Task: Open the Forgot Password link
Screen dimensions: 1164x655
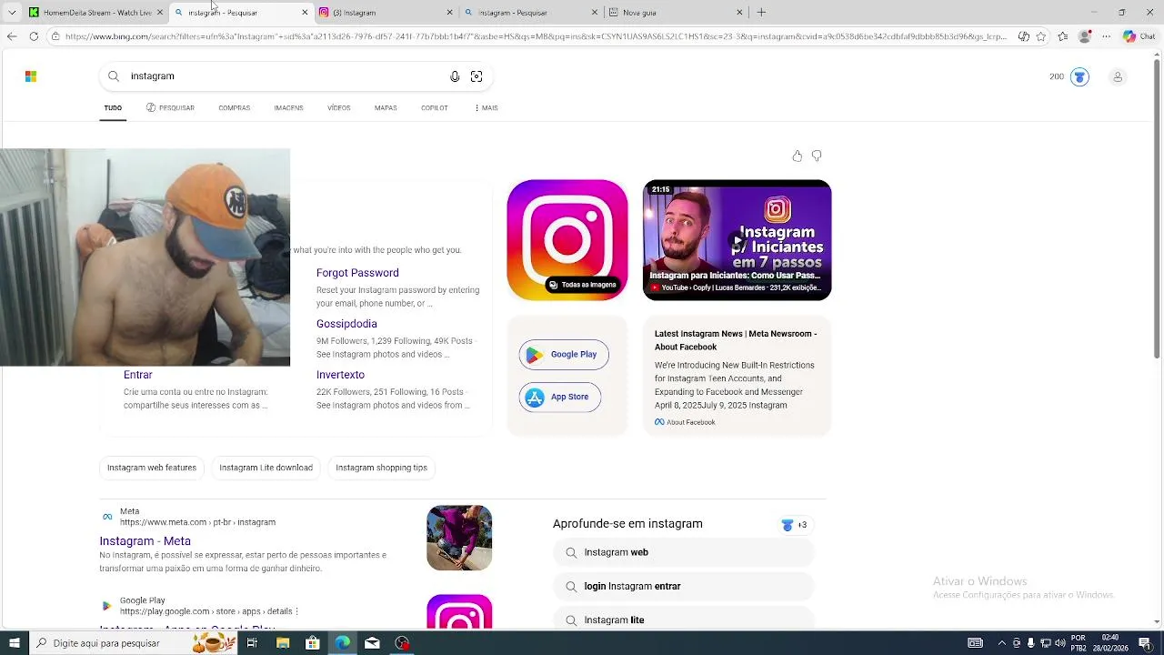Action: 357,273
